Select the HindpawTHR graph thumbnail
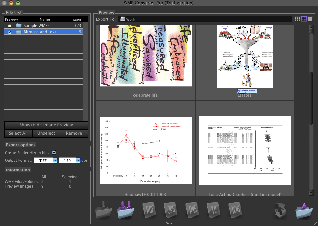 (145, 150)
